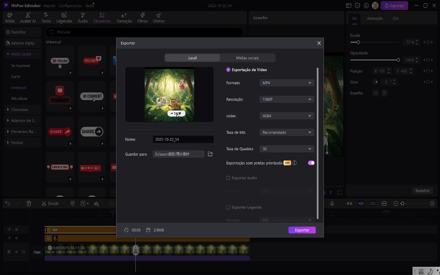Select the Texto tool icon

46,17
